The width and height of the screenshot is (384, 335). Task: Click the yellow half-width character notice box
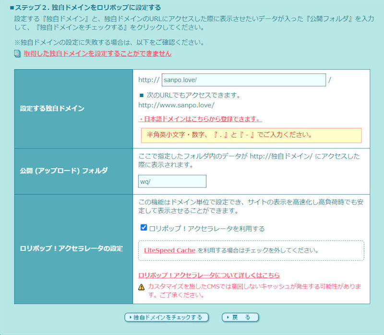coord(251,135)
